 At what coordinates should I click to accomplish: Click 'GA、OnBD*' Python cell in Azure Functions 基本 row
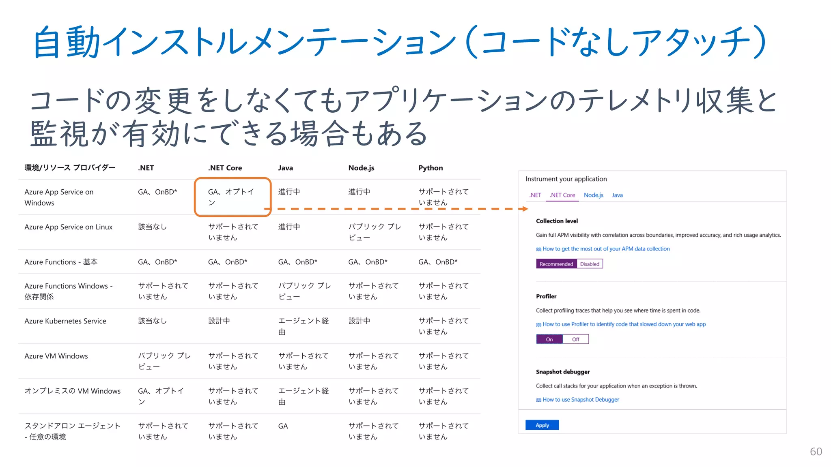point(438,262)
